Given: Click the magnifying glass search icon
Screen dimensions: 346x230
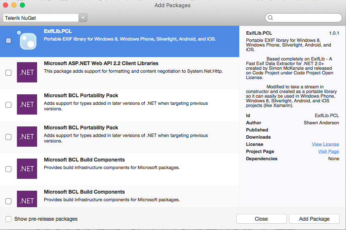Looking at the screenshot, I should click(270, 18).
